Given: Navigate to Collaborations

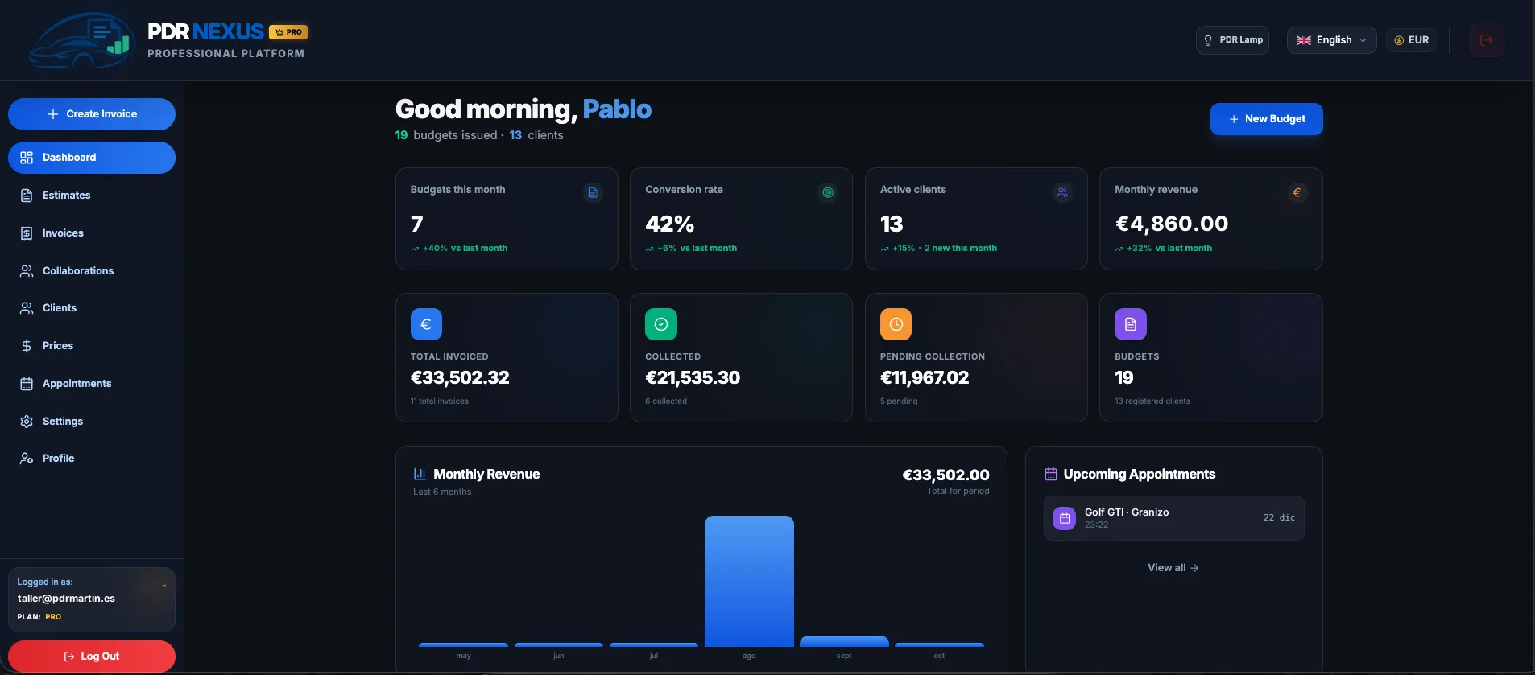Looking at the screenshot, I should [x=92, y=271].
